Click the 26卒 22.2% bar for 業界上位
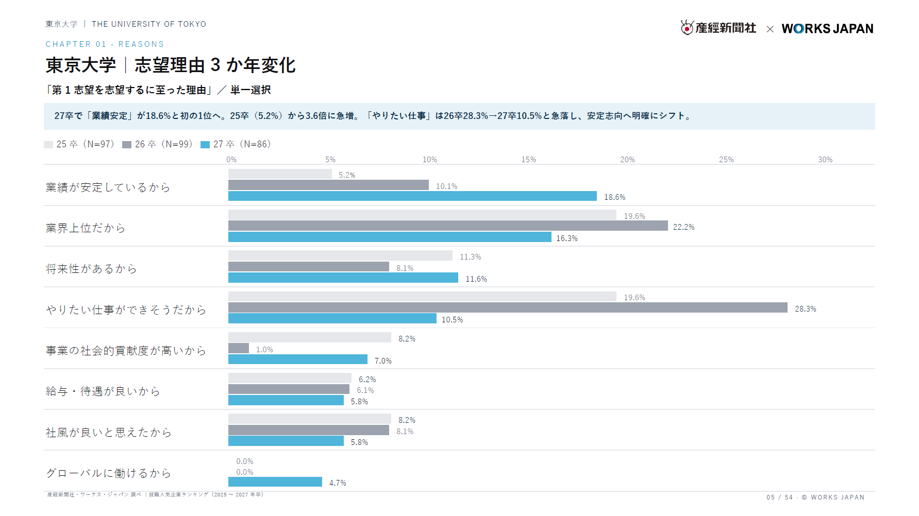The height and width of the screenshot is (516, 919). click(448, 226)
